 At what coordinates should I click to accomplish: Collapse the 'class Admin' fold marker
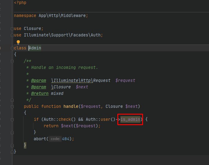point(12,48)
